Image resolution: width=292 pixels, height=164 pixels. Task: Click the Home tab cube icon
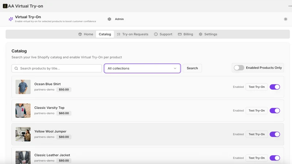coord(80,34)
